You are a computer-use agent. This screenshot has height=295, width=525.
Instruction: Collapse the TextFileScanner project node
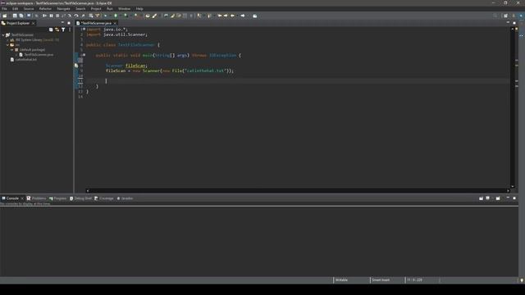click(x=3, y=34)
